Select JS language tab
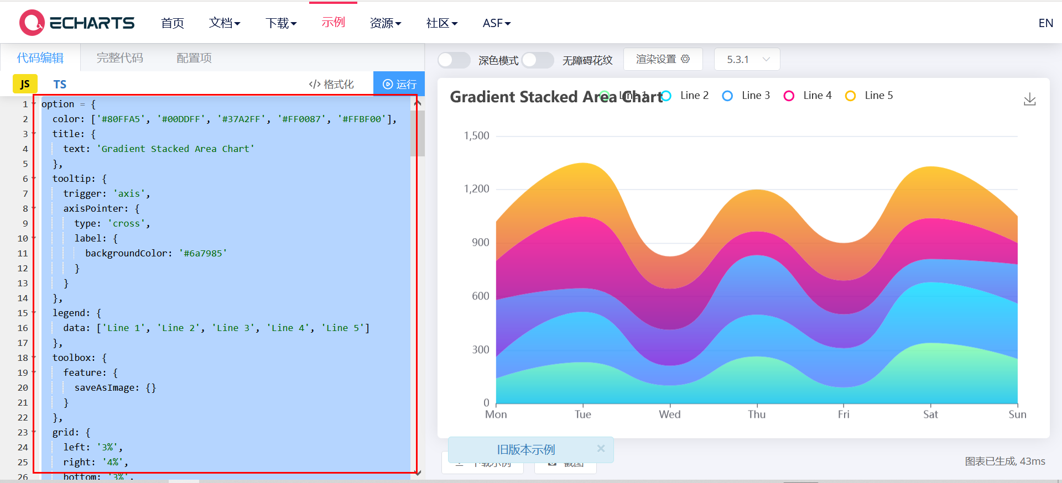 (25, 84)
